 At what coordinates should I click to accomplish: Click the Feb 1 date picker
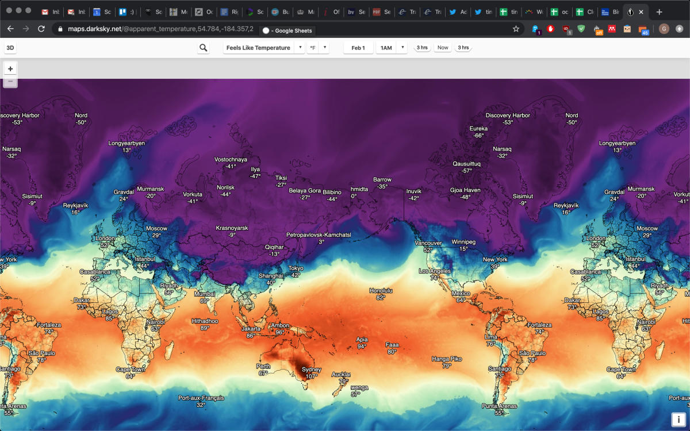358,48
